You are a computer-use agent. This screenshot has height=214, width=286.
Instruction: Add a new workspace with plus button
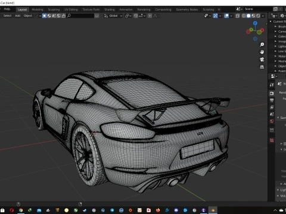pos(219,10)
